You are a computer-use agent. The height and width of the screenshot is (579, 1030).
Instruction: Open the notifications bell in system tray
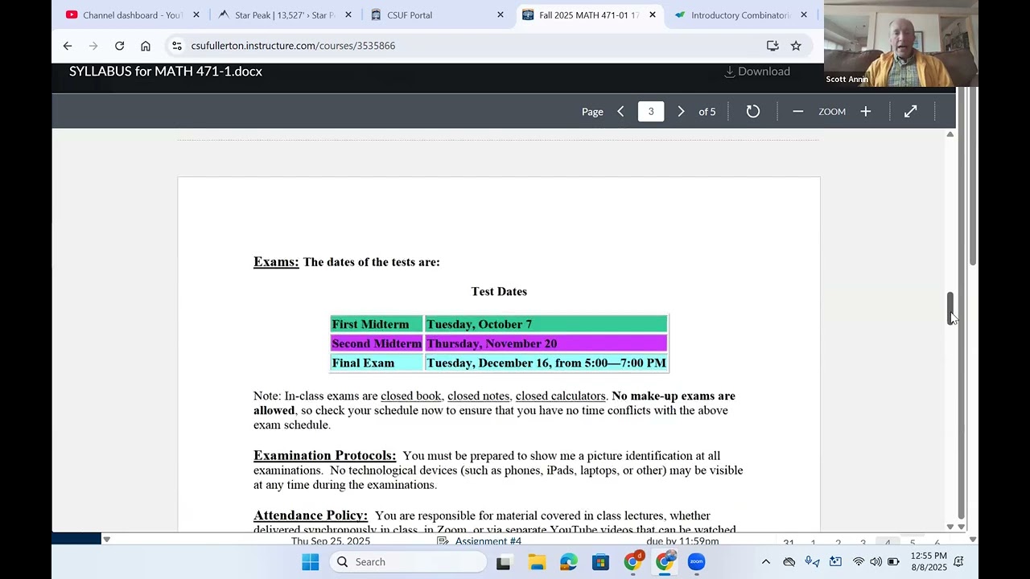(x=959, y=562)
